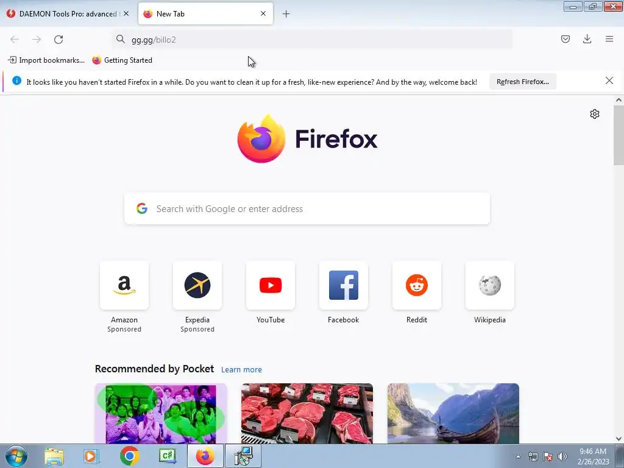Image resolution: width=624 pixels, height=468 pixels.
Task: Open the Pocket story with fjord boat image
Action: click(x=453, y=414)
